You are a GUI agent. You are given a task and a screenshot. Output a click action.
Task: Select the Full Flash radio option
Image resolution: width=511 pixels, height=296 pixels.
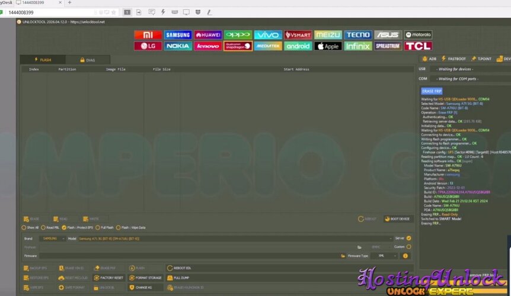pyautogui.click(x=104, y=228)
